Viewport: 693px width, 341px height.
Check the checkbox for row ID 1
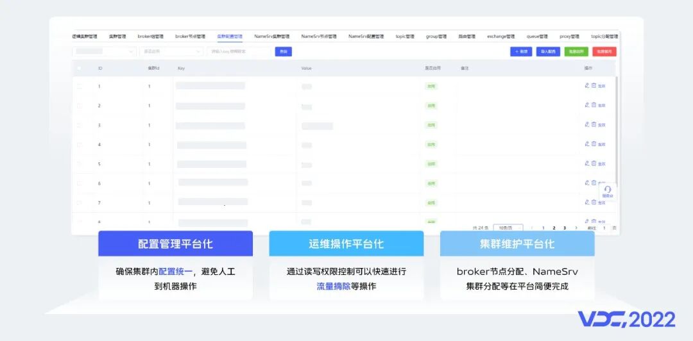point(79,86)
